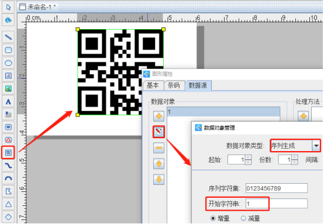The height and width of the screenshot is (224, 324).
Task: Select the curve line tool
Action: click(x=8, y=166)
